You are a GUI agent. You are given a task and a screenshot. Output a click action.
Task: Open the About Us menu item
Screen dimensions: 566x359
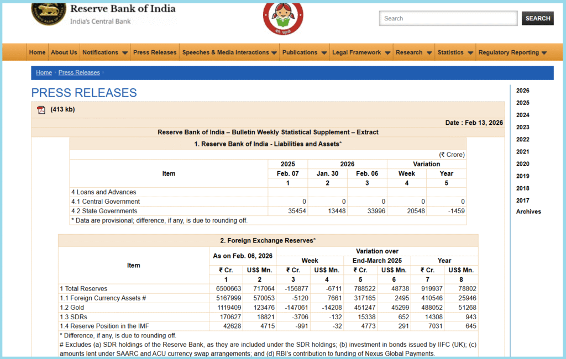pos(64,52)
